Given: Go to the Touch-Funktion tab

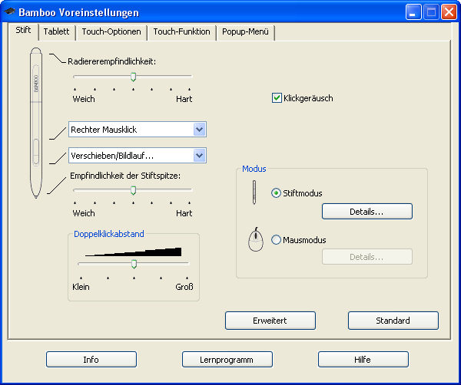Looking at the screenshot, I should [181, 32].
